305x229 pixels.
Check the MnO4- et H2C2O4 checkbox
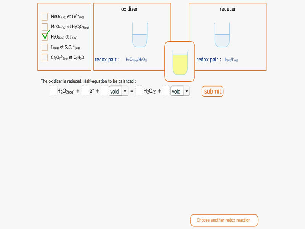click(x=45, y=27)
